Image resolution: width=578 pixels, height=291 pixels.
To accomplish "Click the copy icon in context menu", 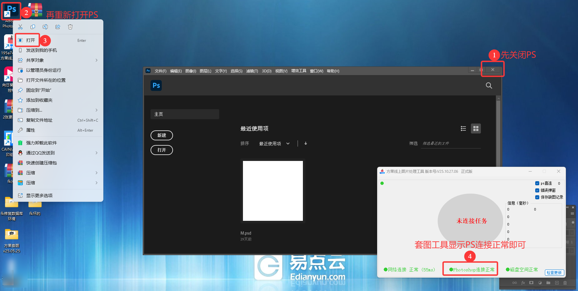I will [33, 27].
